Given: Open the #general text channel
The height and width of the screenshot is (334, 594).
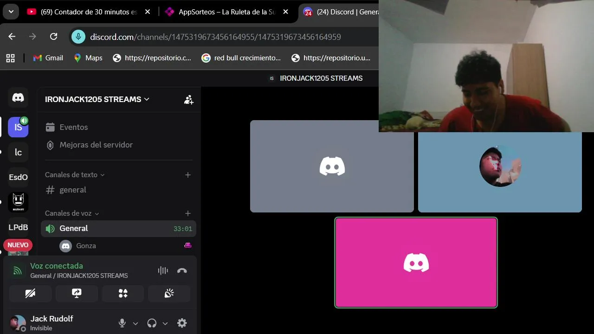Looking at the screenshot, I should pos(118,190).
